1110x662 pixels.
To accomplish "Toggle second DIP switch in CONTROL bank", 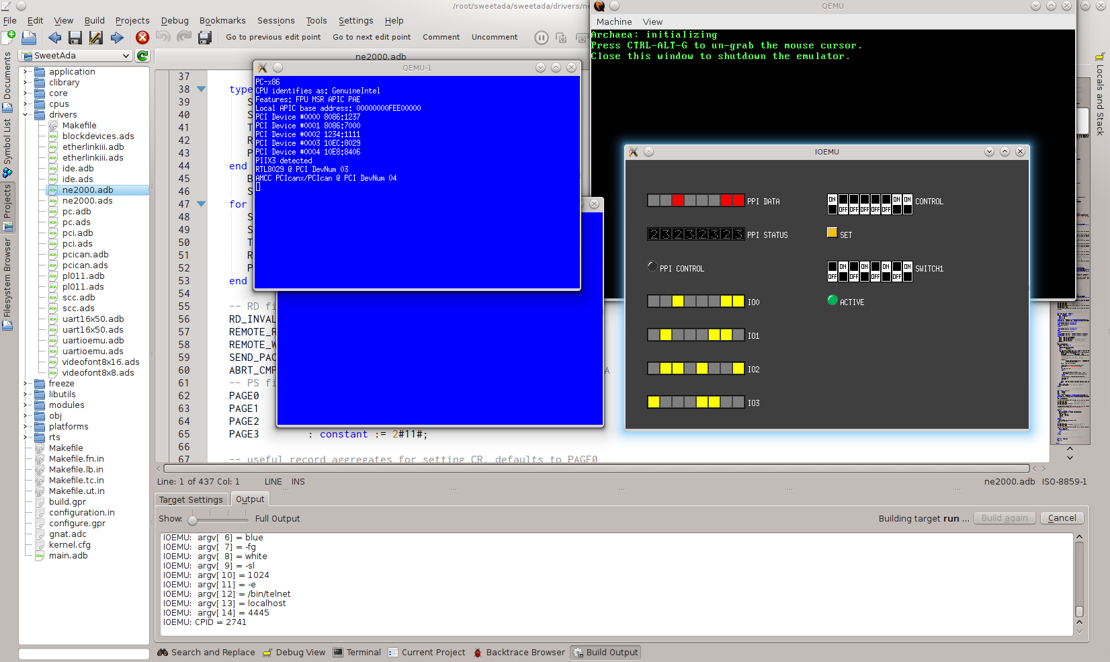I will click(x=843, y=204).
